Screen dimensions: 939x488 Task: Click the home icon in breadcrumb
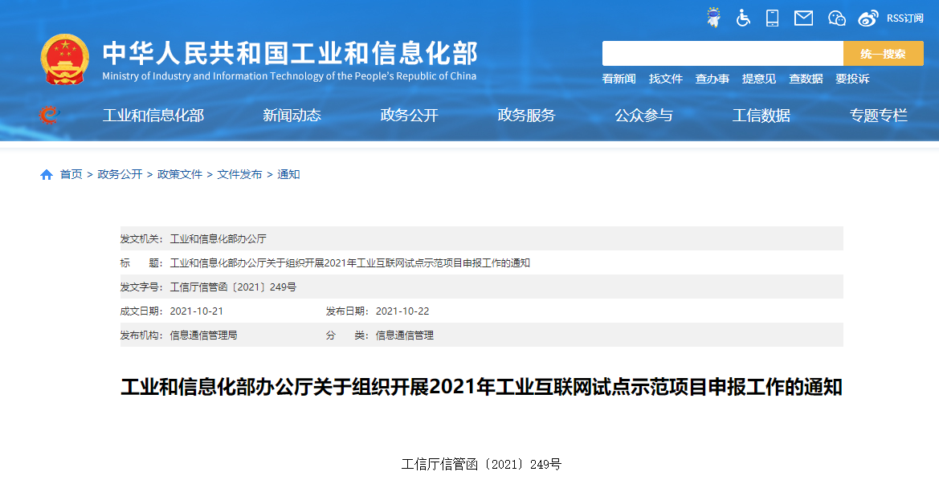tap(47, 175)
